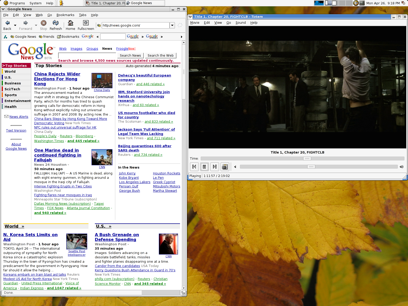Skip to previous chapter in Totem
The width and height of the screenshot is (408, 306).
(x=194, y=167)
